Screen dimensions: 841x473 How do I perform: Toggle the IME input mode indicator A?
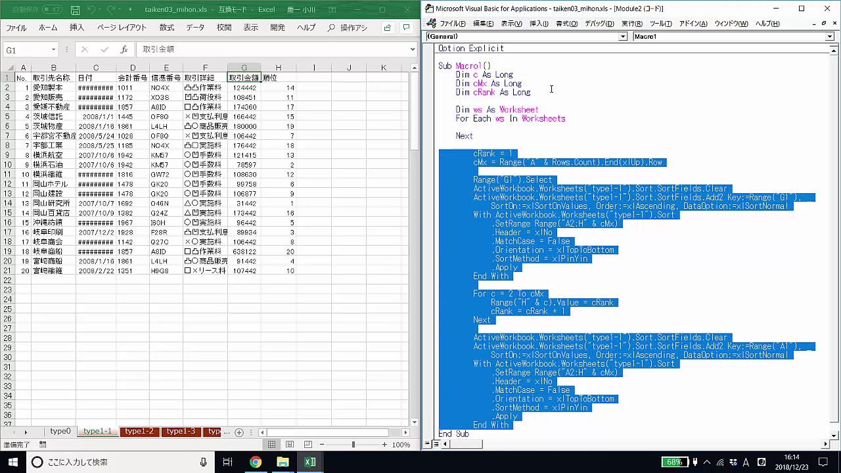(746, 462)
